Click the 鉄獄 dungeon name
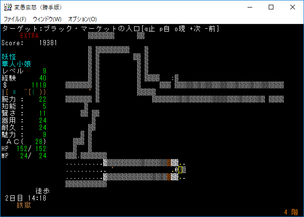Screen dimensions: 304x217 24,205
